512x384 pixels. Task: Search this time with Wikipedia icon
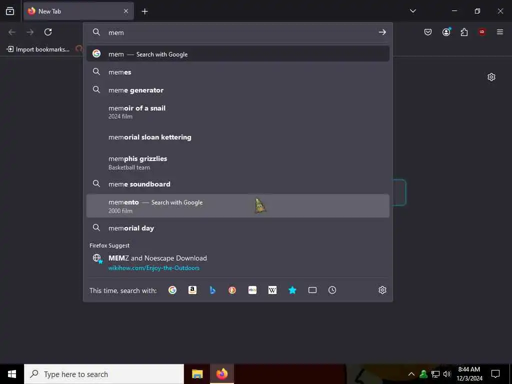(272, 290)
